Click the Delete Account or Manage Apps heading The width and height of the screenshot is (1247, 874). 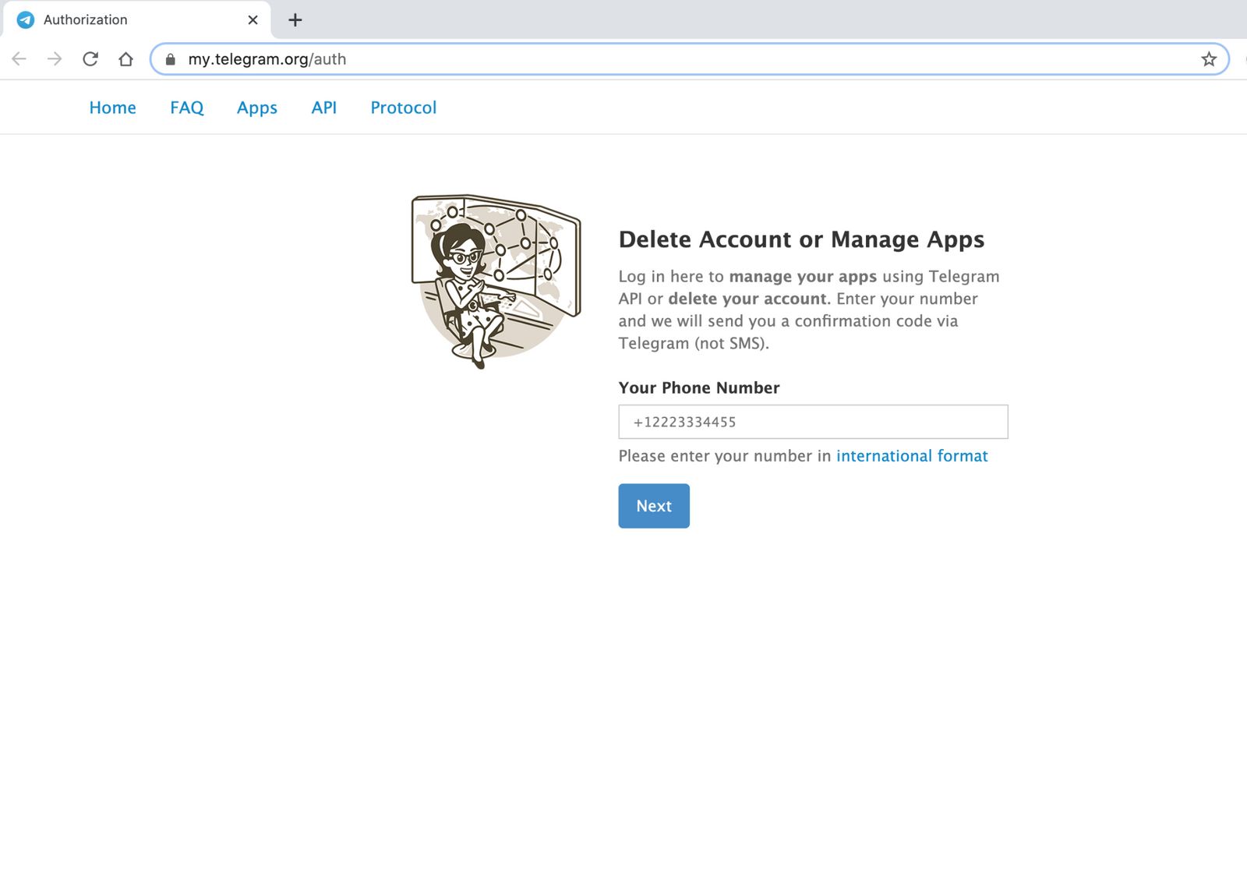[x=801, y=239]
